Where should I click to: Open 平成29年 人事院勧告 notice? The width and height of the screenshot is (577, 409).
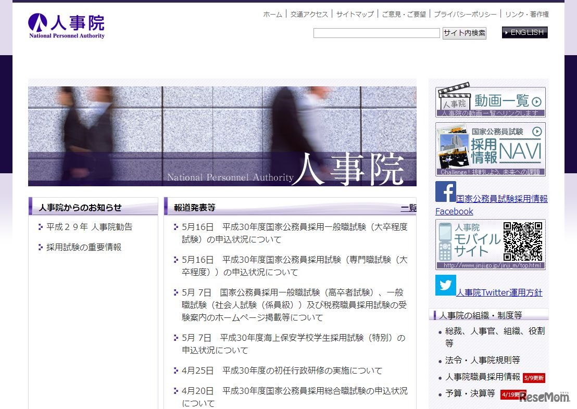90,227
